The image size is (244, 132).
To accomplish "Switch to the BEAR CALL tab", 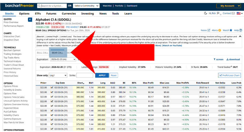I will (x=58, y=53).
